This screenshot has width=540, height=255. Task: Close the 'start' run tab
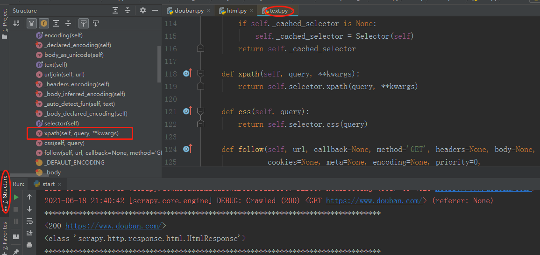click(59, 184)
